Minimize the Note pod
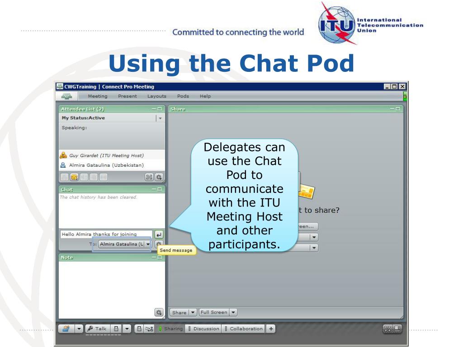This screenshot has height=347, width=463. coord(154,257)
